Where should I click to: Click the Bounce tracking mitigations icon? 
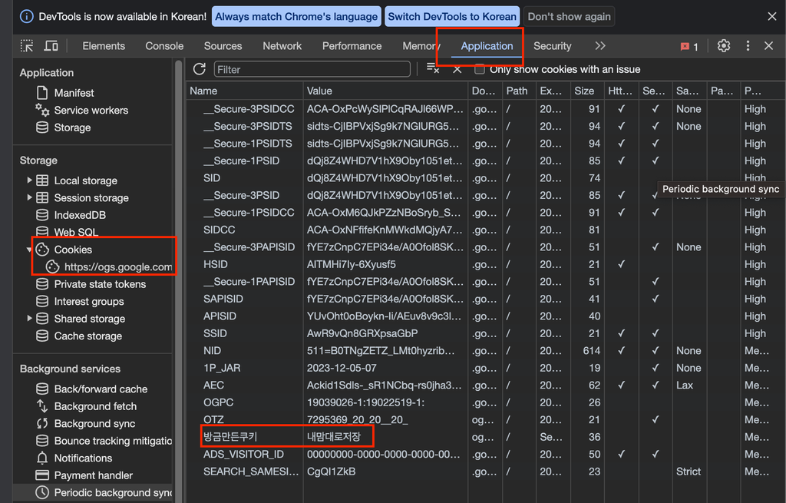(x=42, y=441)
